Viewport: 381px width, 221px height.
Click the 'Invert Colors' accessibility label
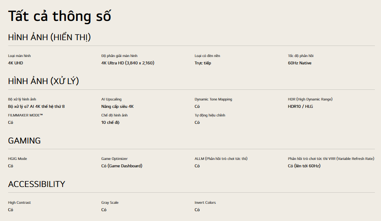(205, 203)
